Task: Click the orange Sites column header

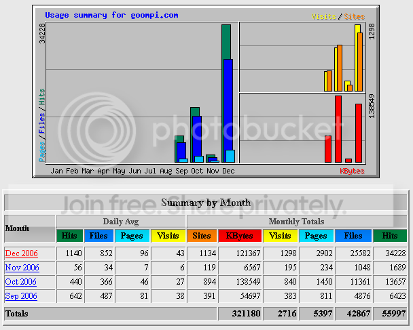Action: [202, 236]
